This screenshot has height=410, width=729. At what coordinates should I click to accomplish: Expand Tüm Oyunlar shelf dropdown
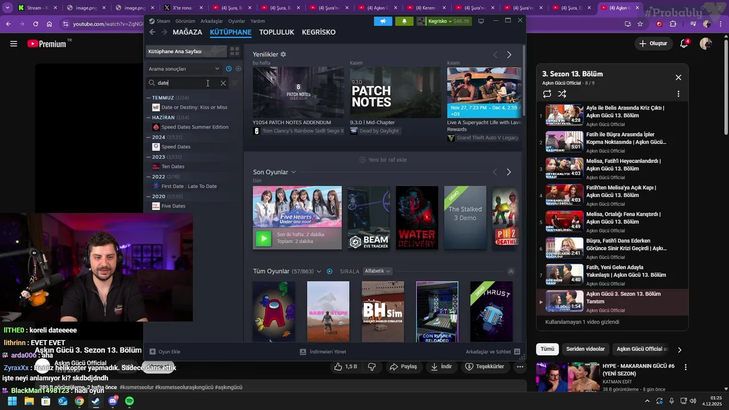pos(319,272)
